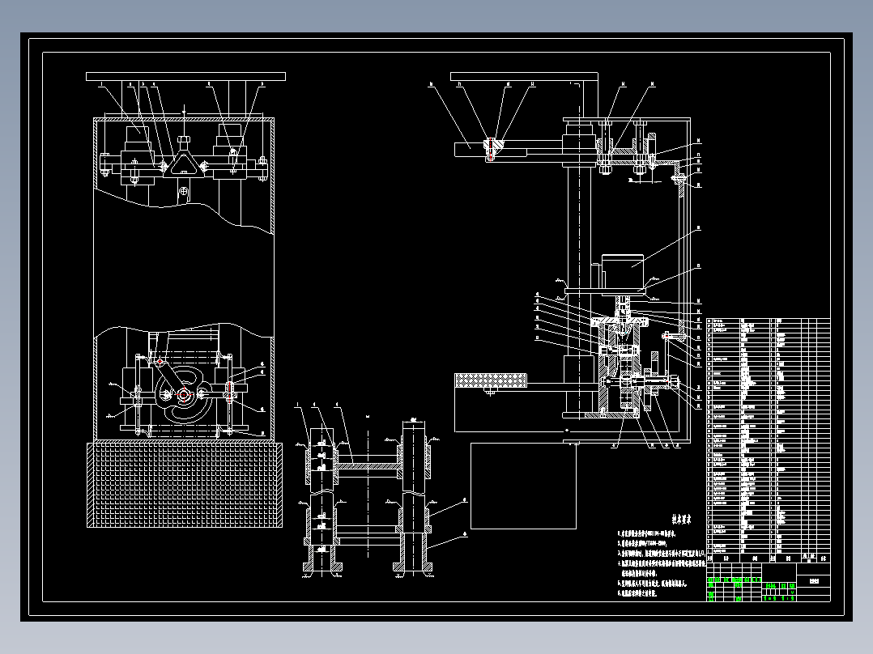Select the large grid-hatched base block
This screenshot has height=654, width=873.
[185, 485]
